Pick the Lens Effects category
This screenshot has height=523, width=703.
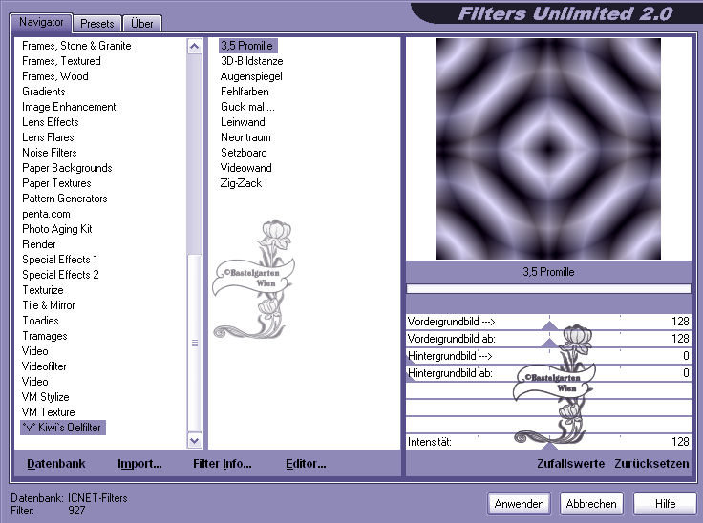coord(51,122)
